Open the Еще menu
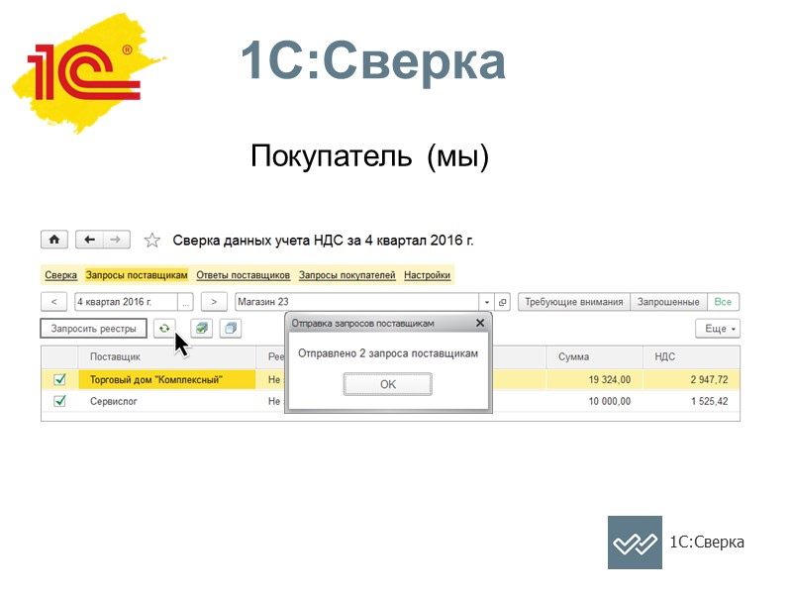 (718, 329)
